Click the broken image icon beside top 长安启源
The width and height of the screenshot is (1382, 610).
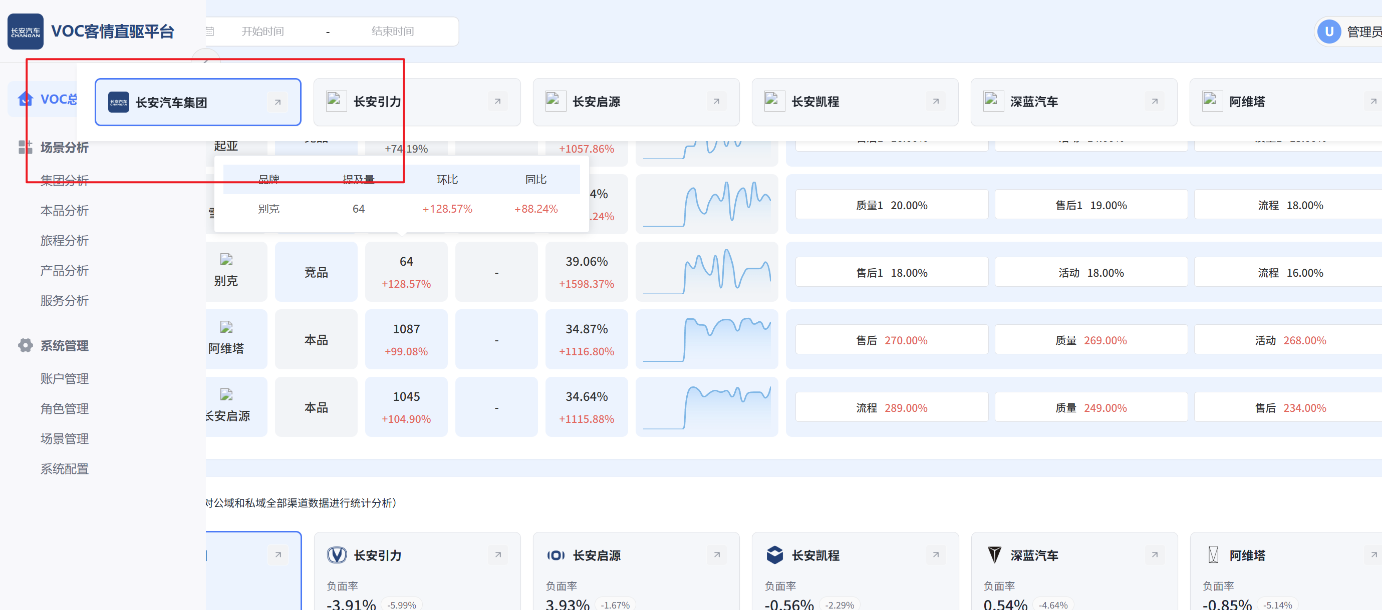[x=556, y=101]
